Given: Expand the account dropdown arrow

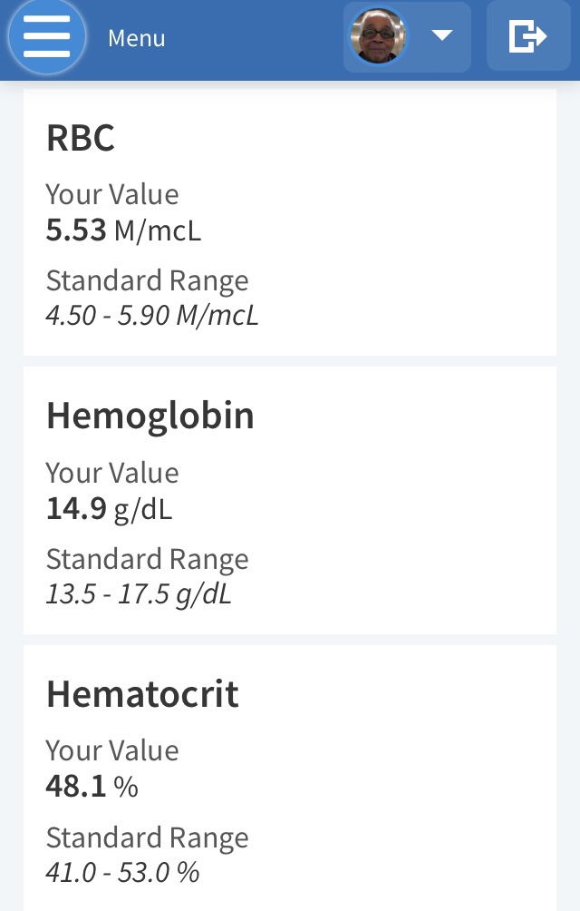Looking at the screenshot, I should coord(441,36).
